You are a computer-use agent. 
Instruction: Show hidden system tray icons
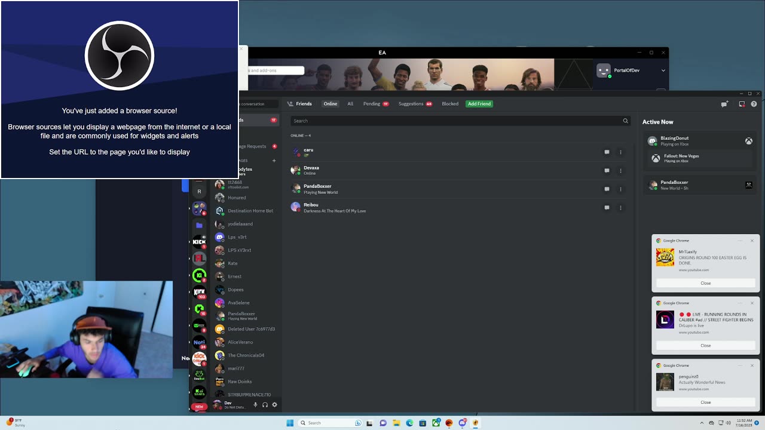click(x=702, y=423)
